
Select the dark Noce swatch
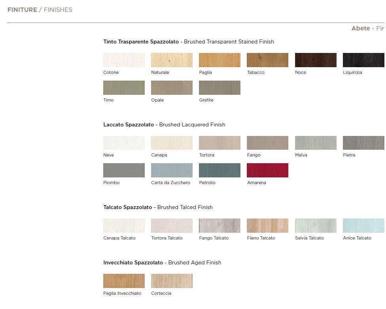tap(316, 60)
